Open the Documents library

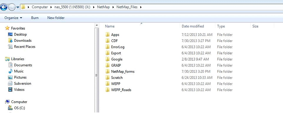[23, 65]
